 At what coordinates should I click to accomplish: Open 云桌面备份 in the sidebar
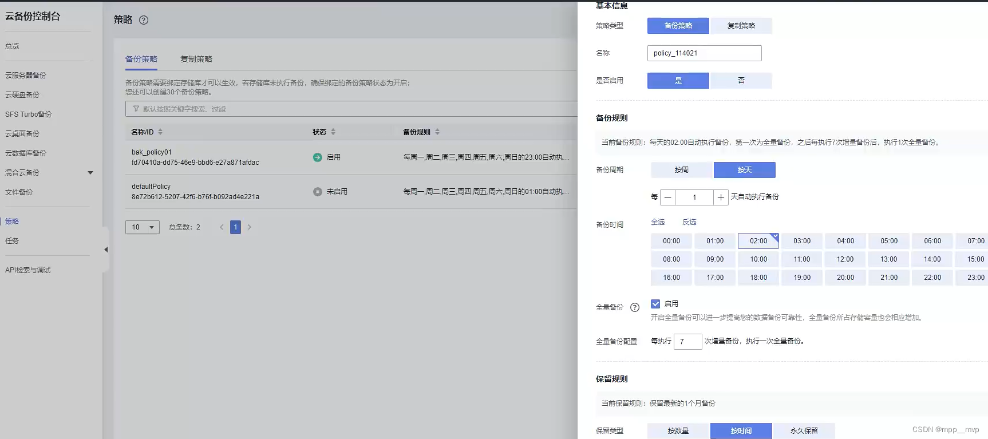coord(22,134)
